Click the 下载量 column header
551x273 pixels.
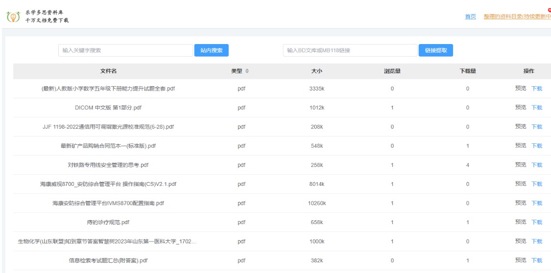(x=468, y=71)
